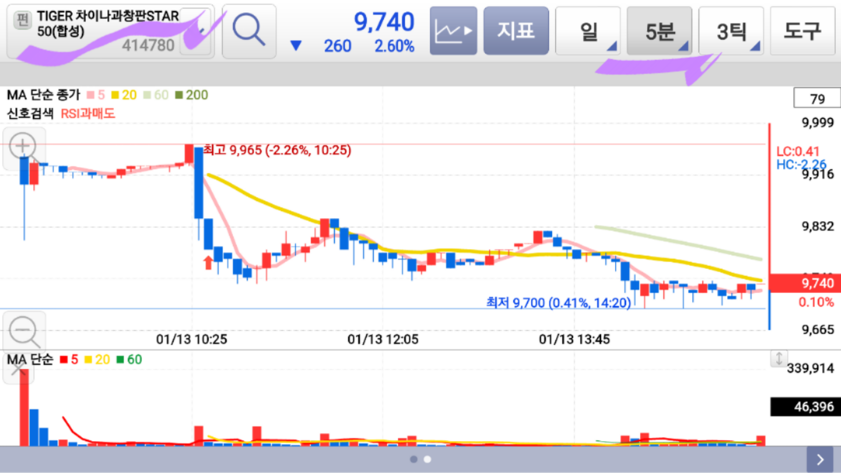The image size is (841, 473).
Task: Click the 01/13 13:45 time axis label
Action: pyautogui.click(x=574, y=339)
